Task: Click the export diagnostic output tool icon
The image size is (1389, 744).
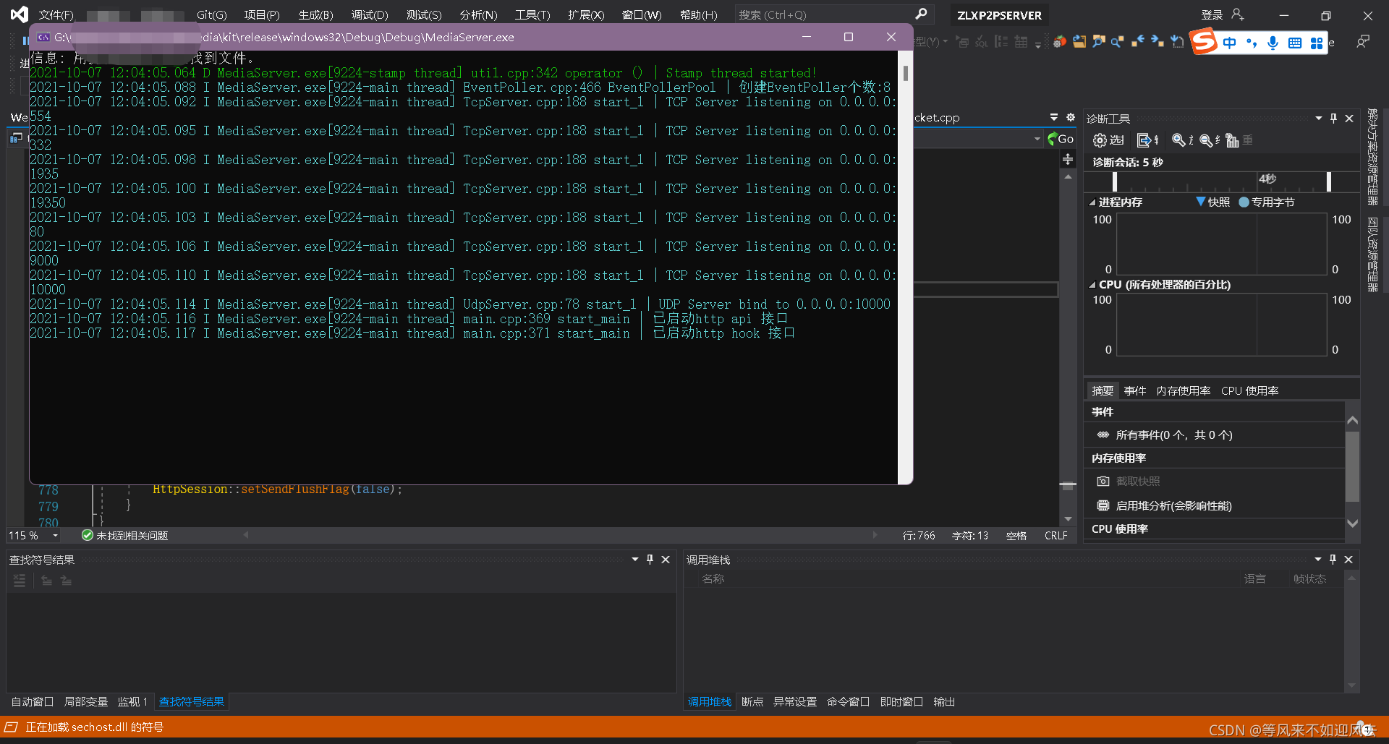Action: pos(1144,140)
